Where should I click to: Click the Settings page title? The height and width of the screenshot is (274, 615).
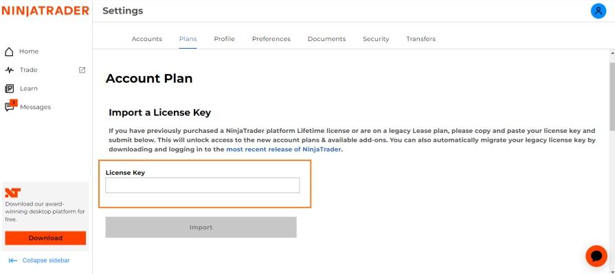tap(123, 11)
